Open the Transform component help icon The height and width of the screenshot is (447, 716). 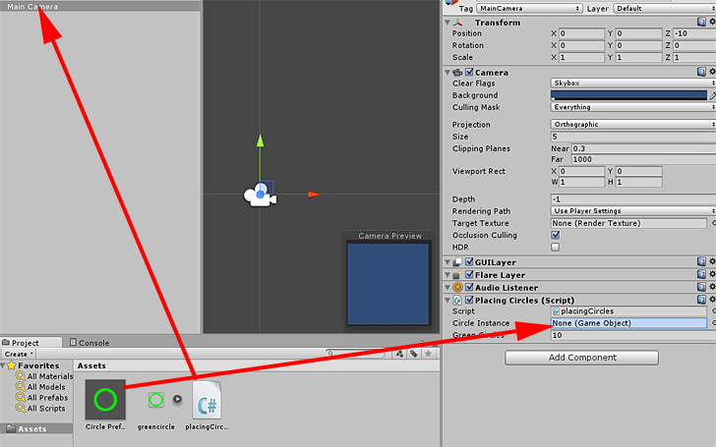point(701,22)
